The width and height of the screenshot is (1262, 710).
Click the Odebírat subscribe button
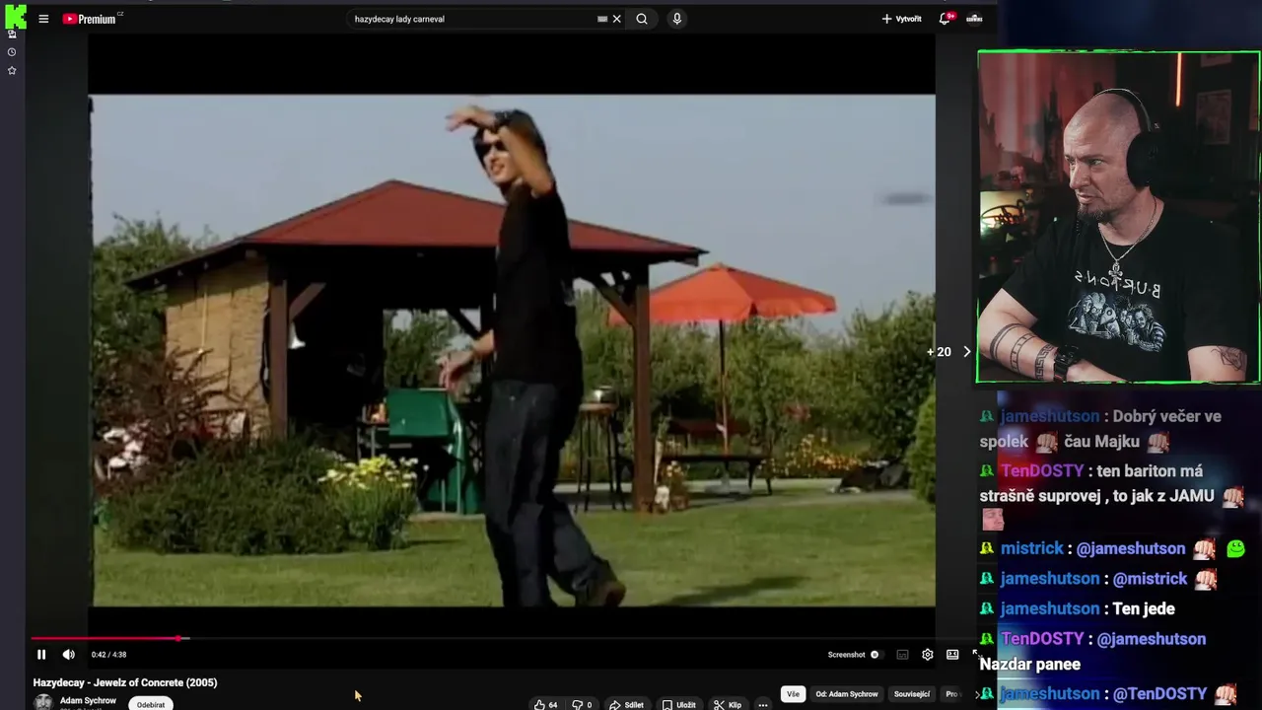tap(151, 704)
